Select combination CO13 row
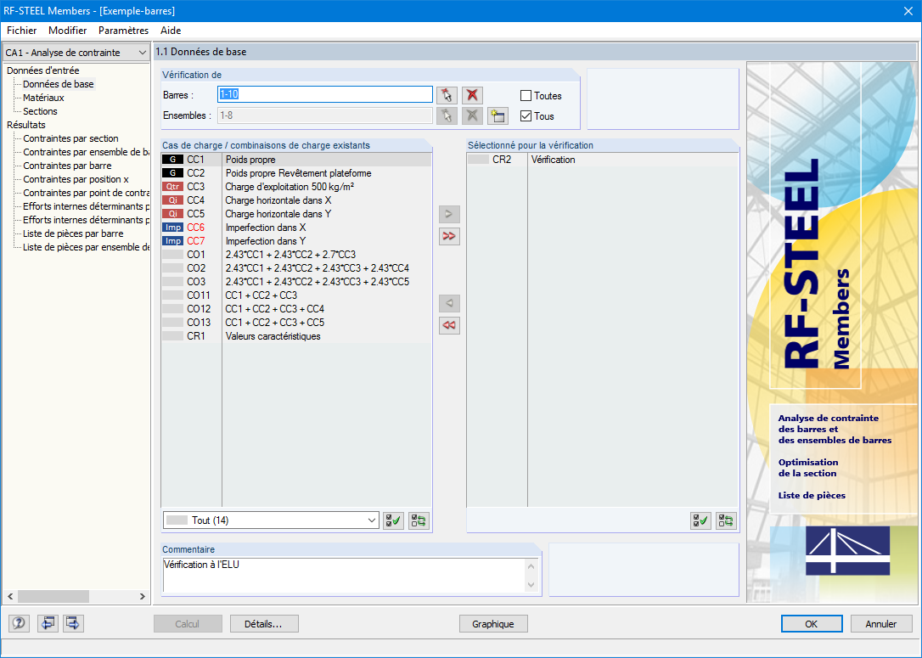Screen dimensions: 922x658 point(296,323)
